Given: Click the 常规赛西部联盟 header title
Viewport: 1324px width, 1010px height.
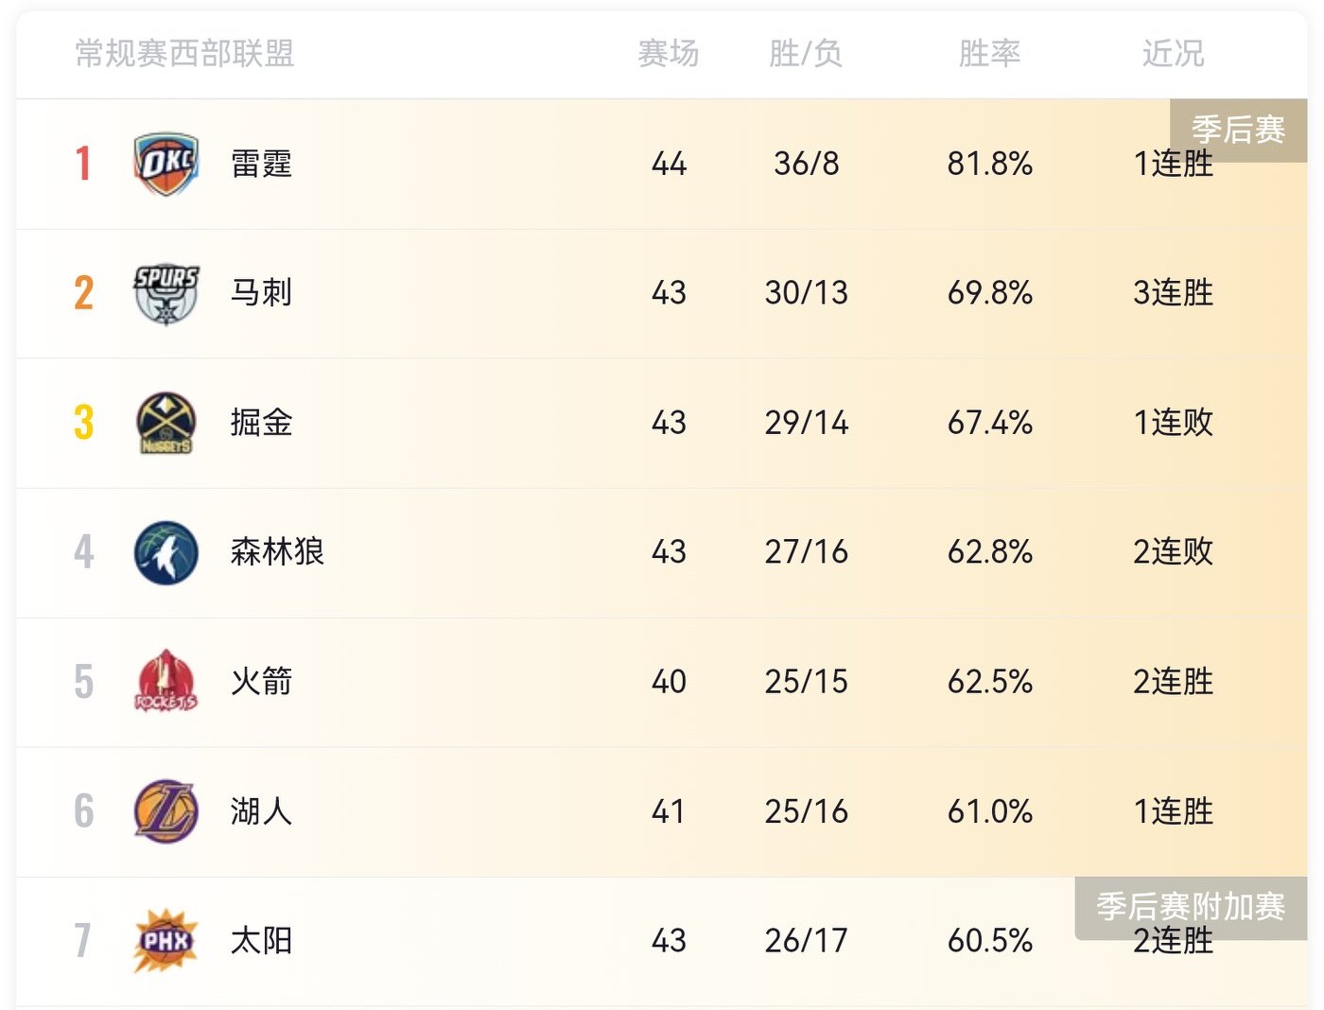Looking at the screenshot, I should click(x=184, y=54).
